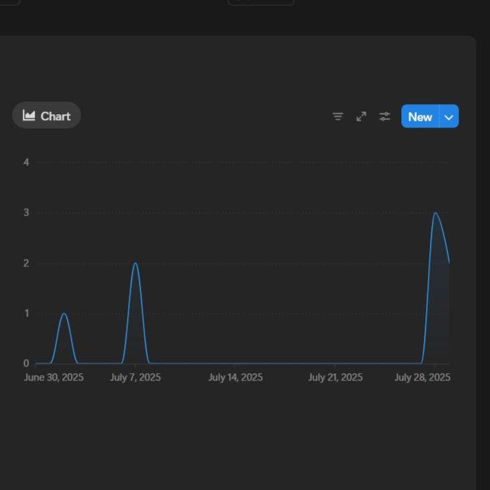The height and width of the screenshot is (490, 490).
Task: Open chart view settings sliders icon
Action: 385,117
